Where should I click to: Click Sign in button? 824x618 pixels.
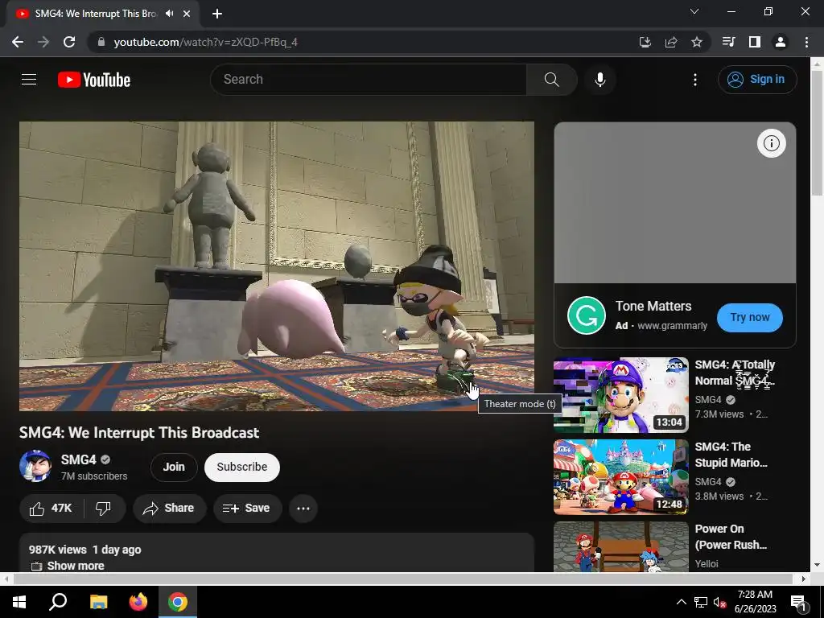(757, 80)
